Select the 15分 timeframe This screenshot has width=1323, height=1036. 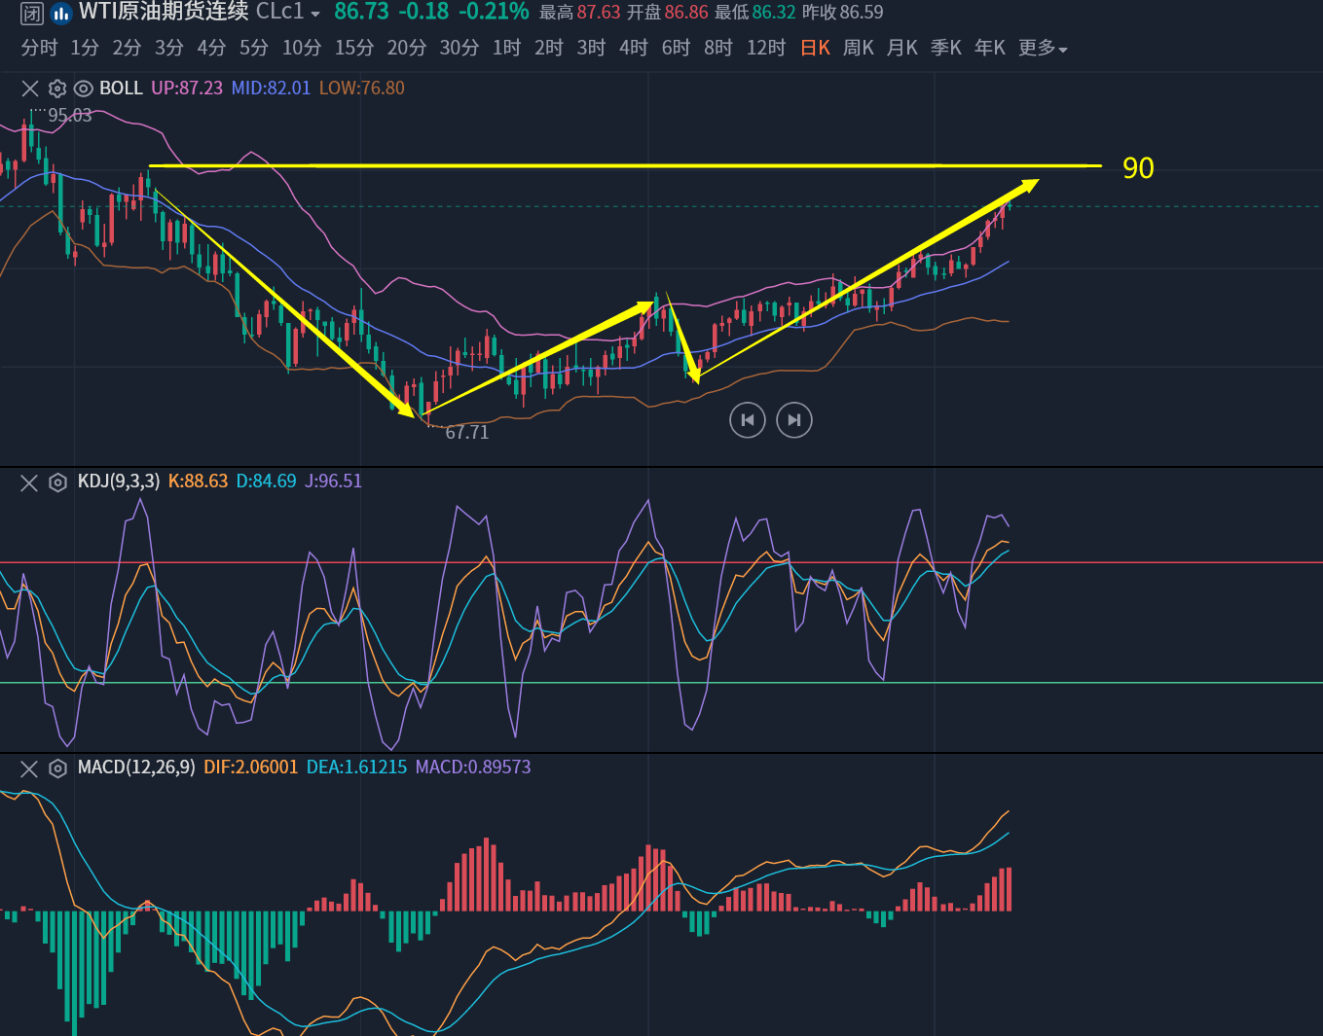coord(354,48)
